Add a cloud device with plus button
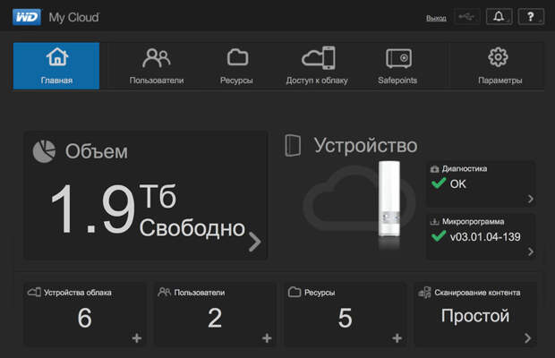This screenshot has height=358, width=555. point(137,338)
